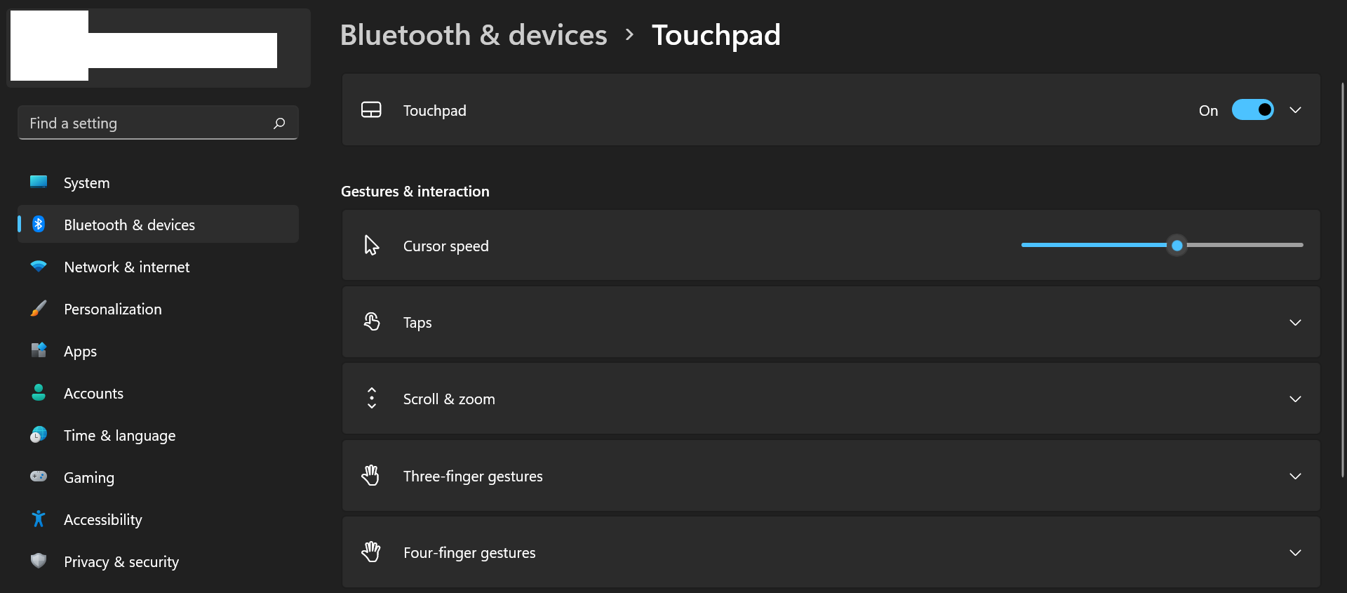Click the Accessibility figure icon
This screenshot has height=593, width=1347.
point(39,519)
